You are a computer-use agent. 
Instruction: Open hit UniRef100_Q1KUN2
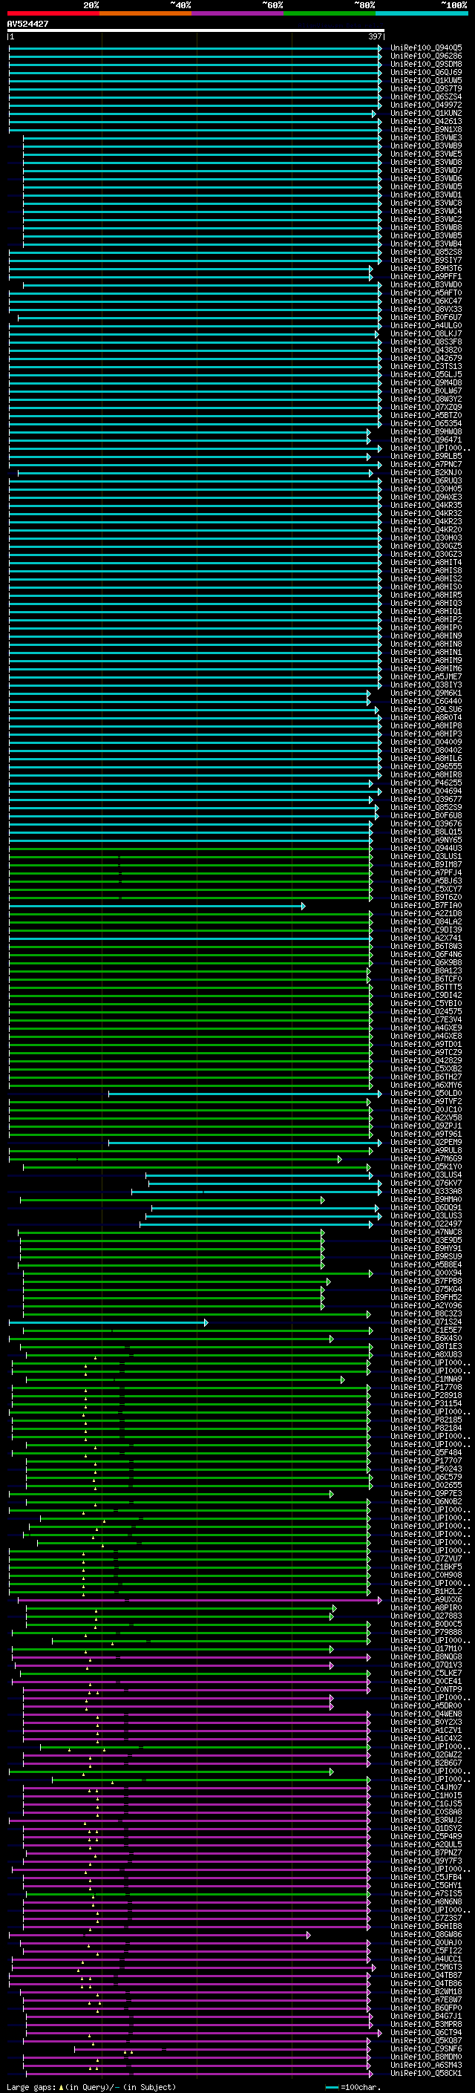click(426, 113)
